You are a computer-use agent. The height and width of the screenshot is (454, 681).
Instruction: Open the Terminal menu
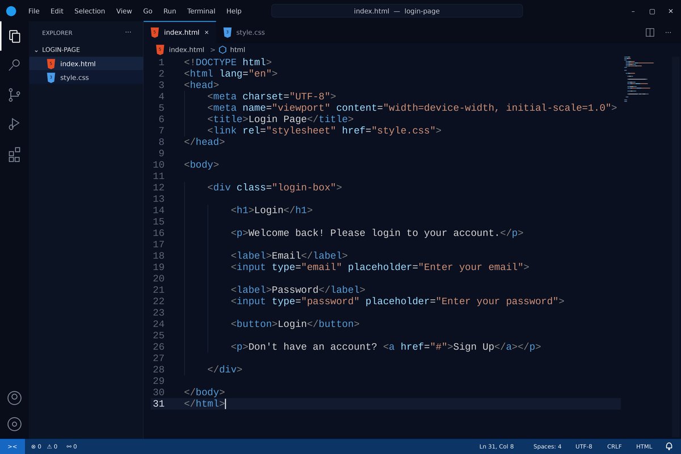point(201,11)
